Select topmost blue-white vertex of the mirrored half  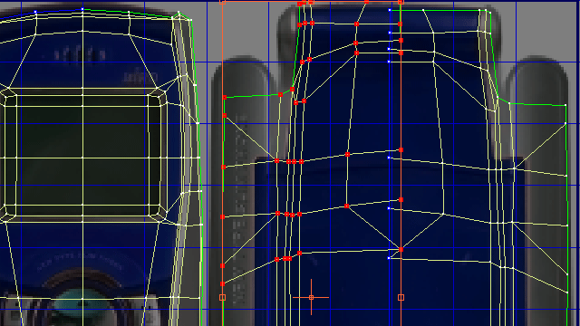390,10
